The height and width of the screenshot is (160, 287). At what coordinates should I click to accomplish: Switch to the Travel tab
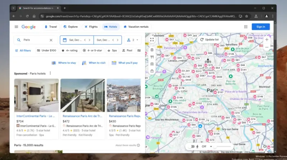tap(51, 27)
